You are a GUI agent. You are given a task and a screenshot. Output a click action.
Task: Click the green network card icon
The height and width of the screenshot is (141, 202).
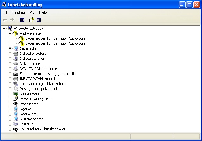coord(16,94)
